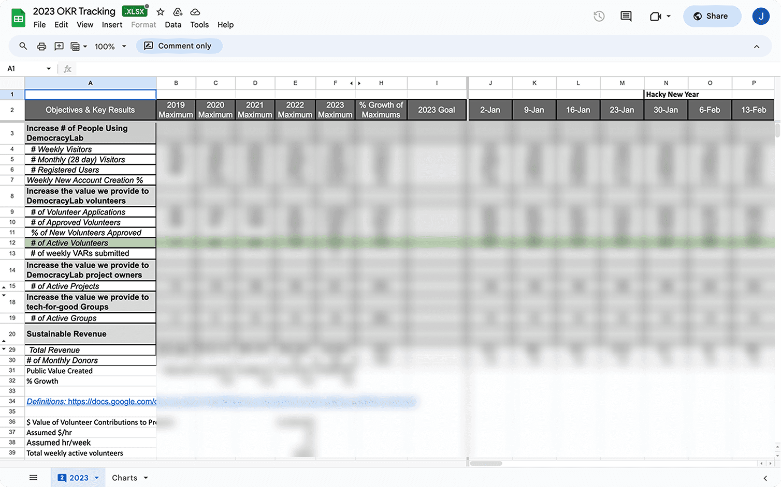Screen dimensions: 781x487
Task: Open the Tools menu
Action: (x=199, y=25)
